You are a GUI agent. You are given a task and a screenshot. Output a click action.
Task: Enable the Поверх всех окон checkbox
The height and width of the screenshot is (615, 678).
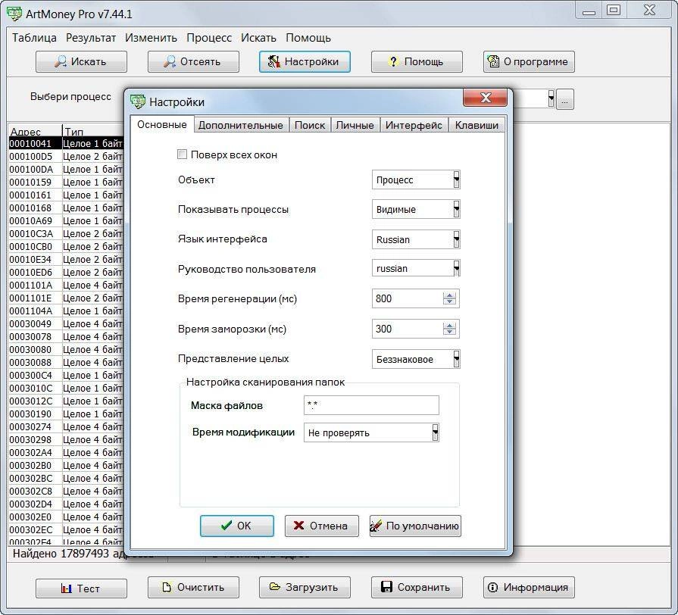pos(182,155)
